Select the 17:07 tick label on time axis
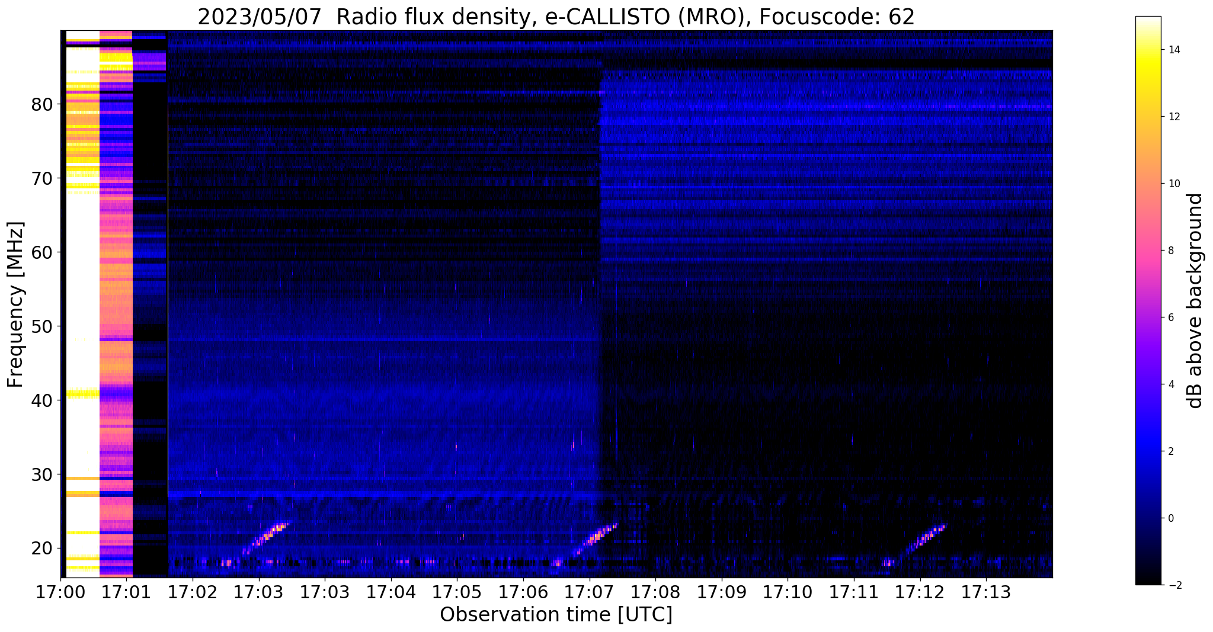 click(x=589, y=592)
